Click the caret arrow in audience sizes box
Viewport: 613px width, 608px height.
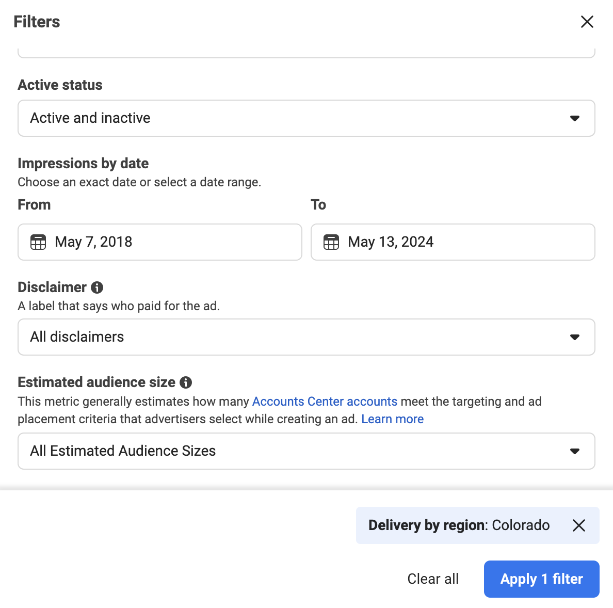click(574, 451)
